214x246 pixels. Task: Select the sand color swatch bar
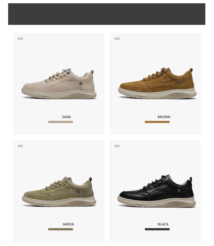(x=60, y=122)
